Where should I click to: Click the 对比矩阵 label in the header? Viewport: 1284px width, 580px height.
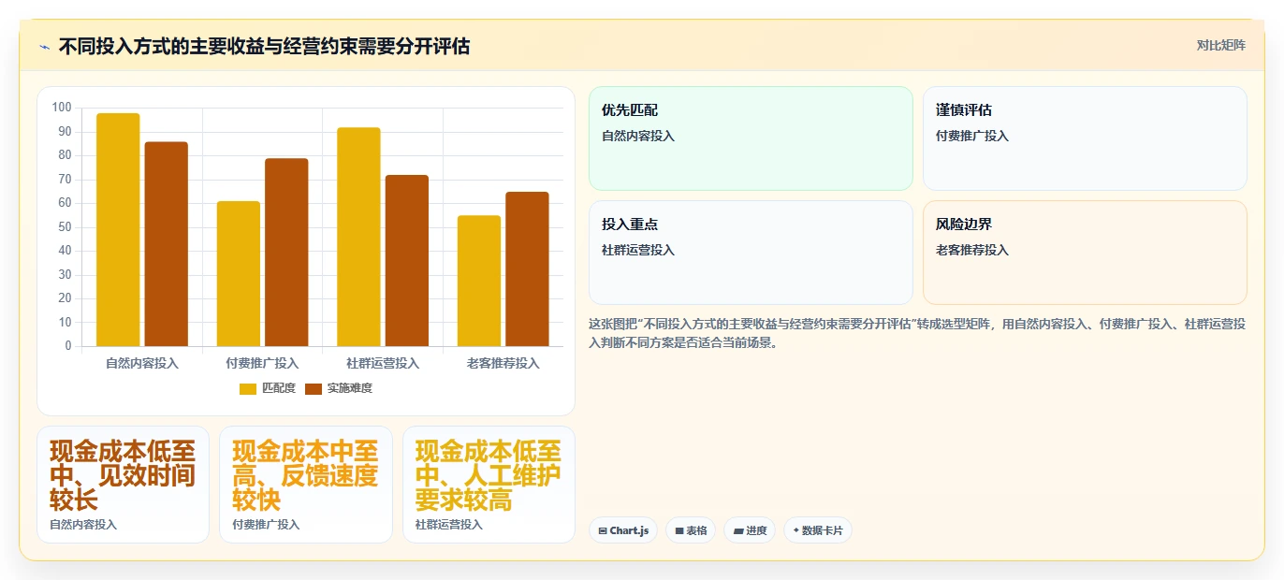tap(1220, 45)
